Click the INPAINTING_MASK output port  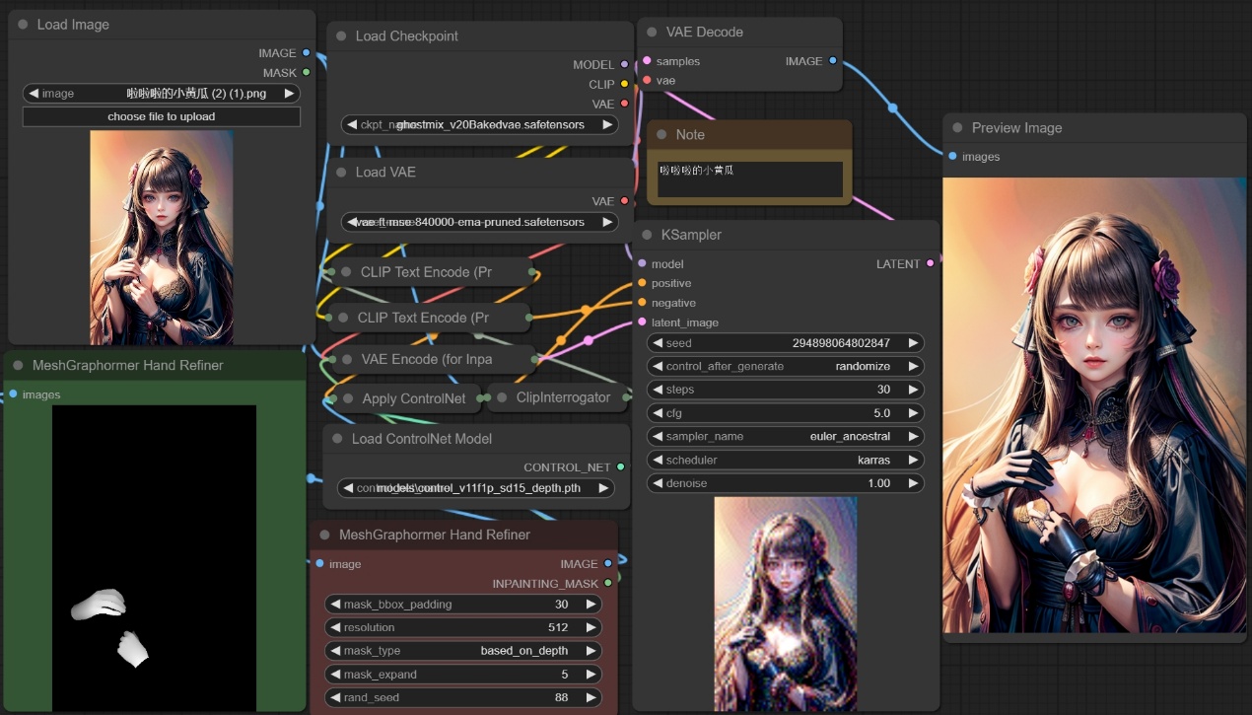coord(607,584)
